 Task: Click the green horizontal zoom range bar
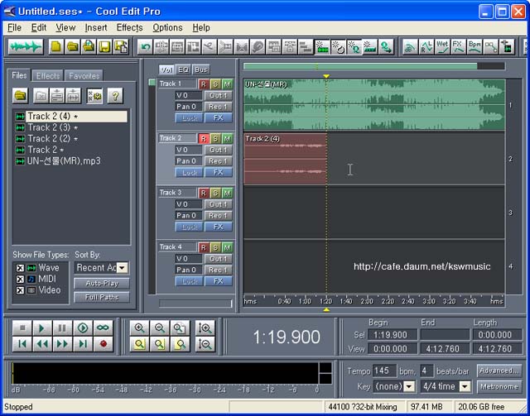point(360,66)
